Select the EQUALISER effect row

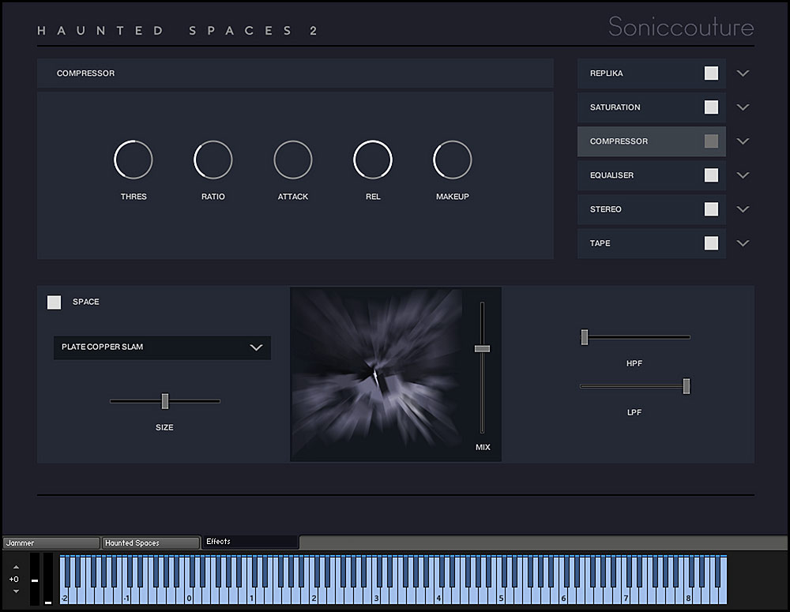point(652,175)
